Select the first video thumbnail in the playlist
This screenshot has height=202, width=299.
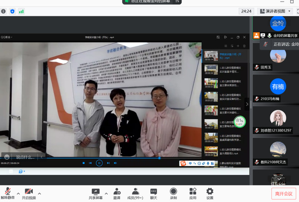[x=211, y=55]
